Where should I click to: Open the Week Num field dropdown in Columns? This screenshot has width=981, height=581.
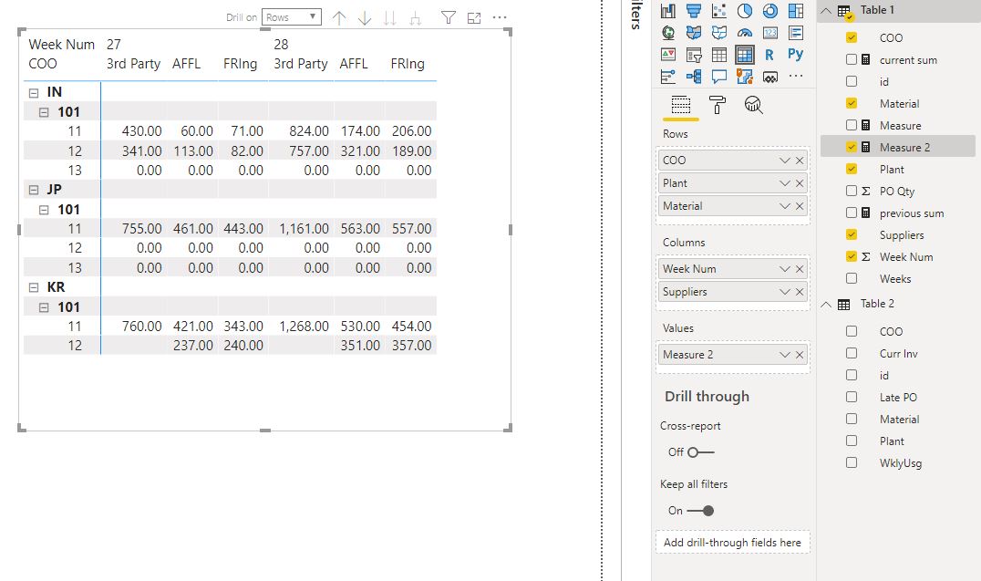(785, 269)
